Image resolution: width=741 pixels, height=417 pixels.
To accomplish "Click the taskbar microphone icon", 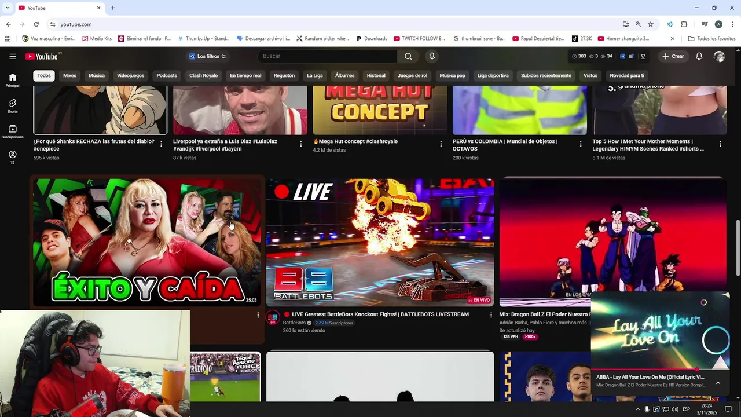I will click(x=647, y=409).
